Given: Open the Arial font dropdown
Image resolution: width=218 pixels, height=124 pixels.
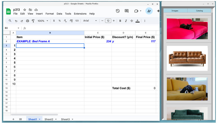Looking at the screenshot, I should pyautogui.click(x=90, y=21).
